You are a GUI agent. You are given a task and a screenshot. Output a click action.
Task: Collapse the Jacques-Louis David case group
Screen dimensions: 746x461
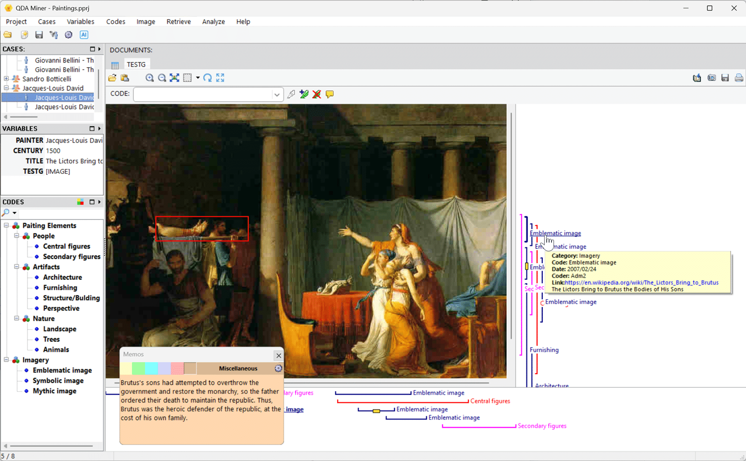coord(6,88)
